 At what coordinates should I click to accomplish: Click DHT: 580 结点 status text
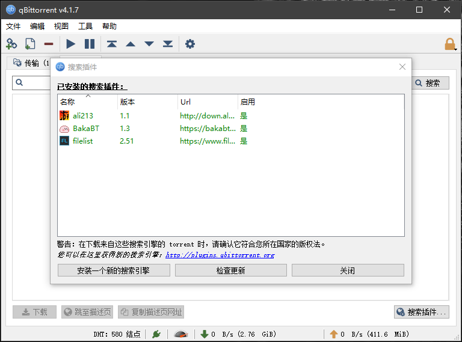tap(117, 334)
